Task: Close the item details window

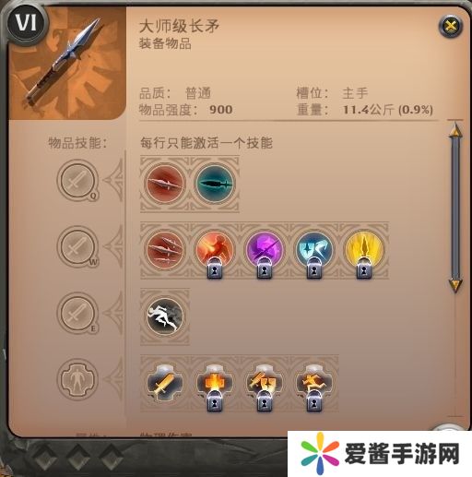Action: (451, 26)
